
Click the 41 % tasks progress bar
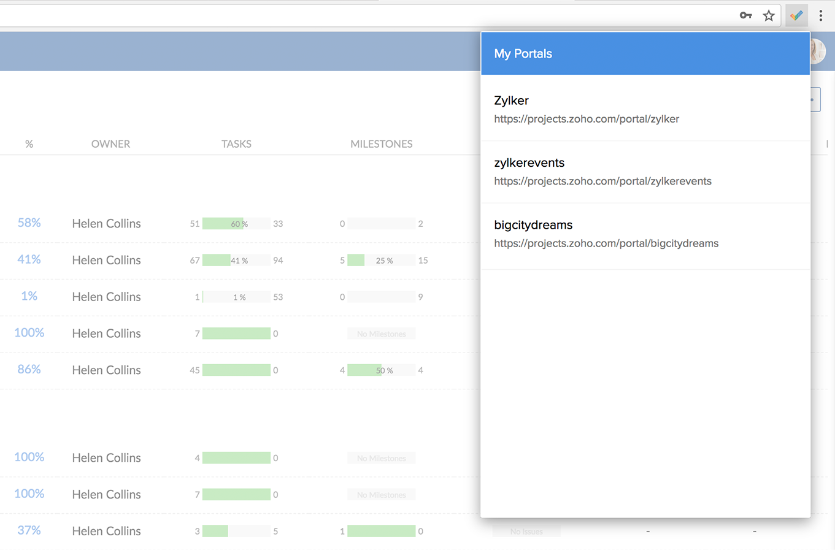tap(236, 261)
